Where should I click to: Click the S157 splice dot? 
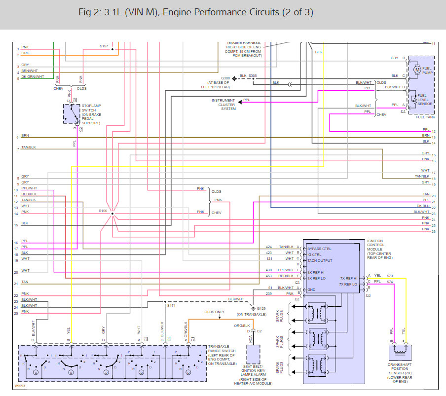tap(112, 49)
